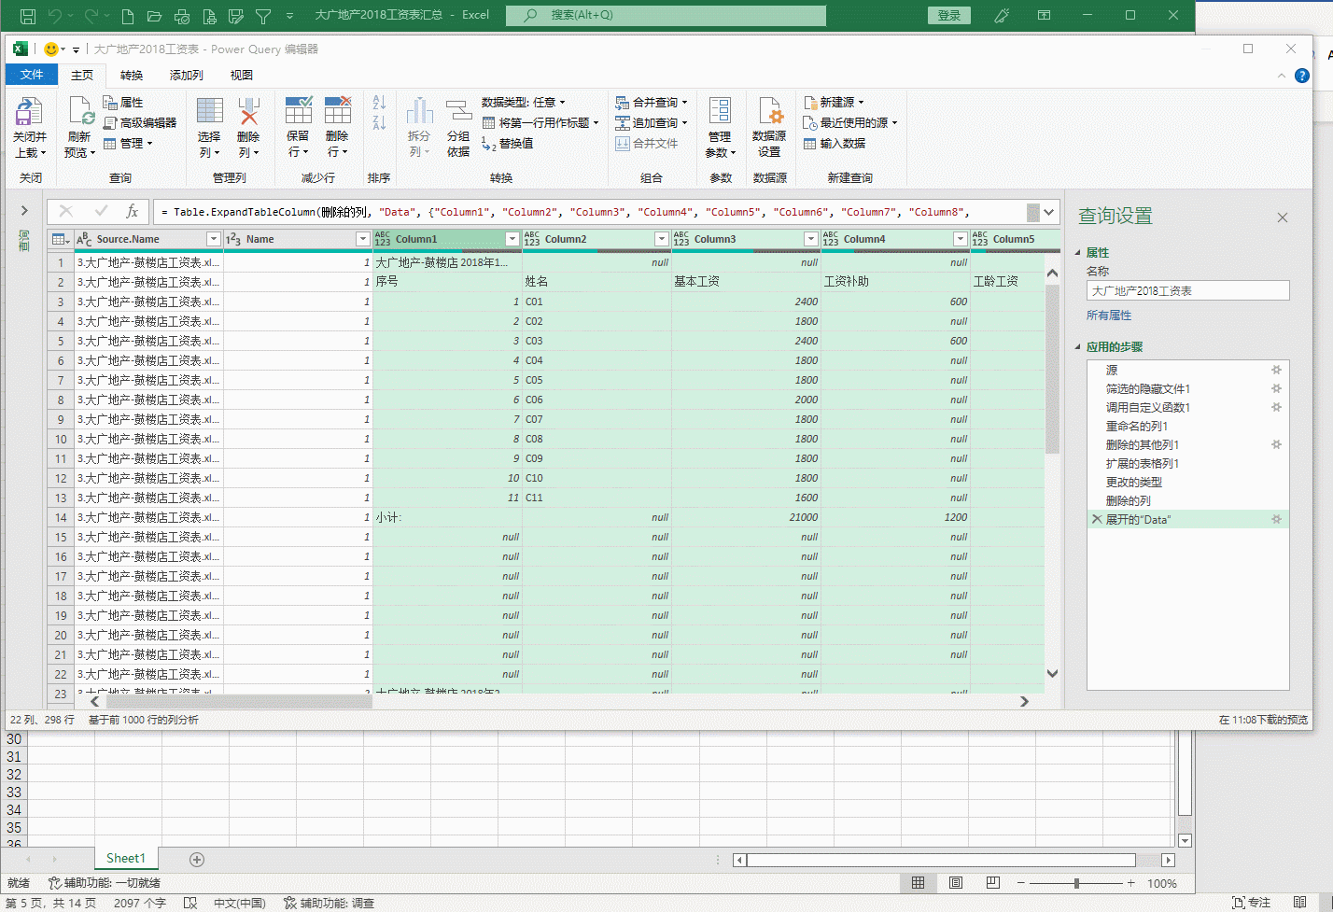Refresh the preview with 刷新预览 icon
This screenshot has height=912, width=1333.
coord(80,111)
